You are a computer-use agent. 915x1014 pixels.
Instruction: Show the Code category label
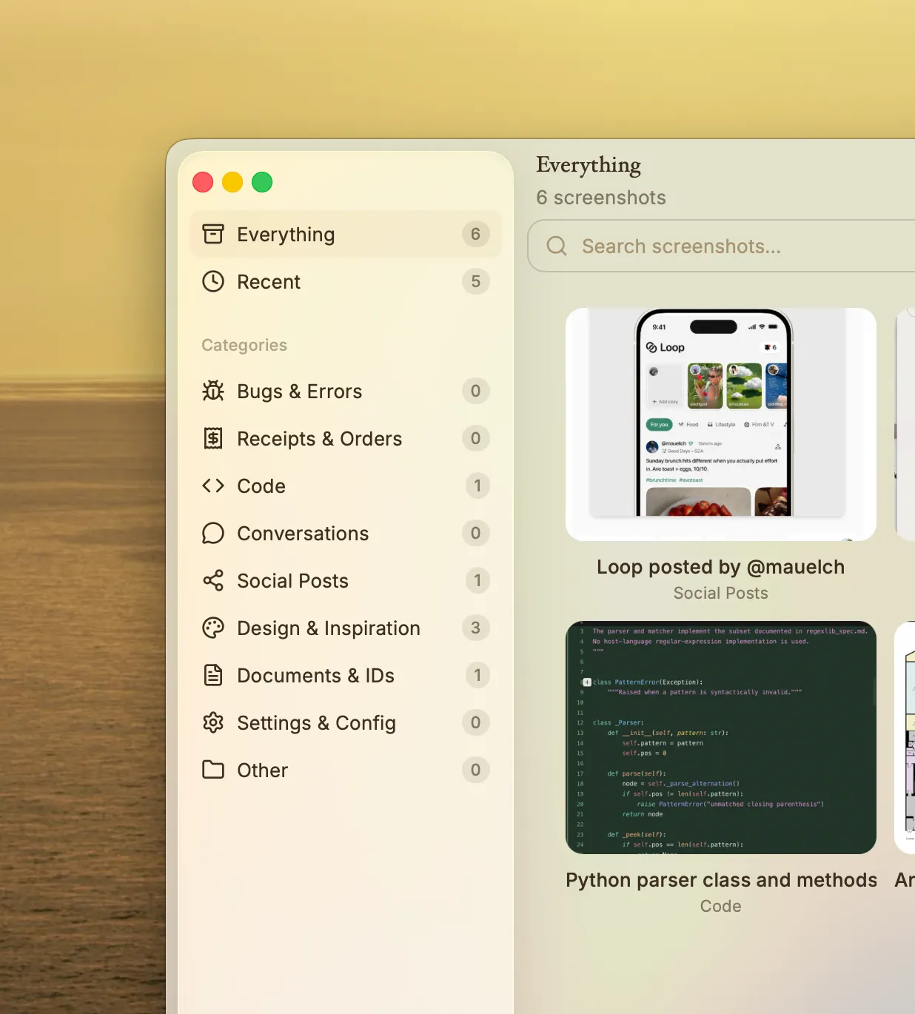tap(261, 486)
